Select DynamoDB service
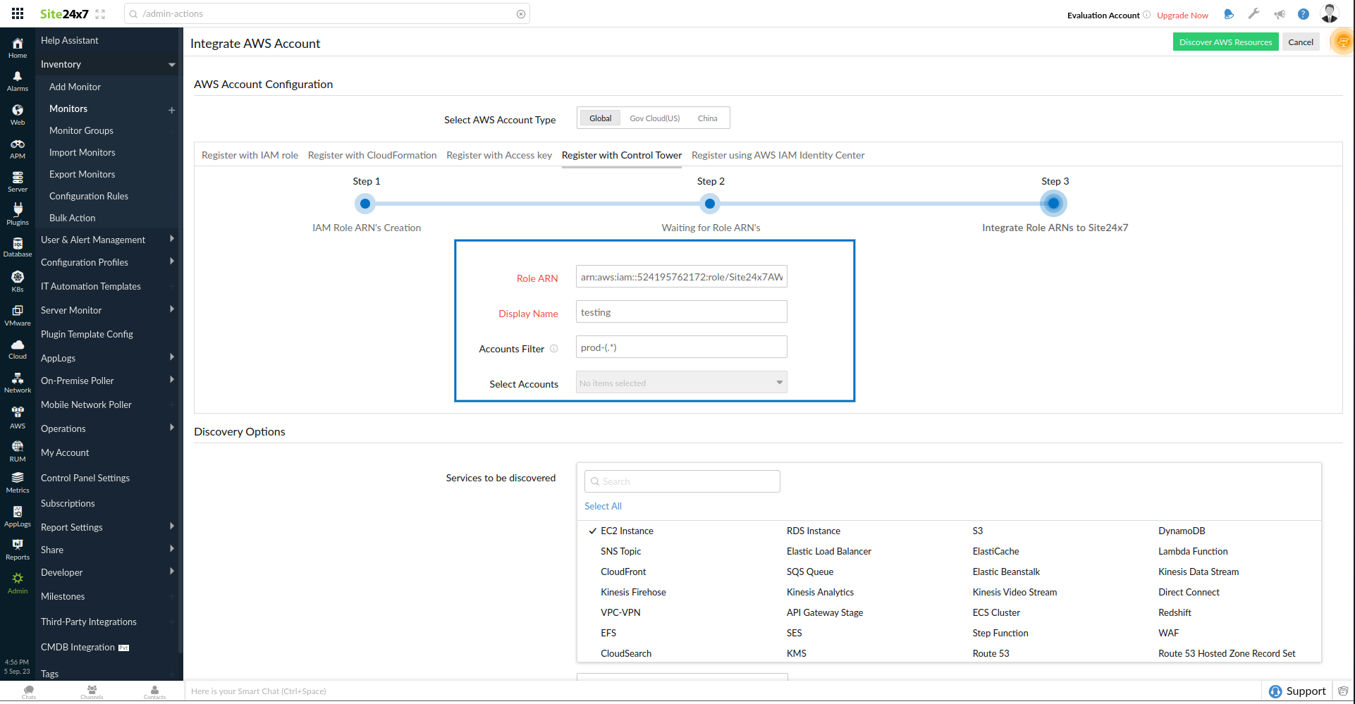The width and height of the screenshot is (1355, 704). [x=1182, y=531]
